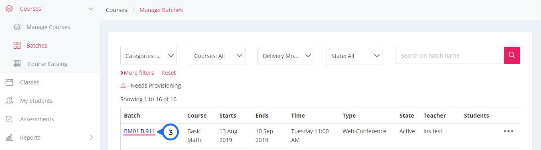Click the Reset filters link
Screen dimensions: 541x150
click(169, 73)
